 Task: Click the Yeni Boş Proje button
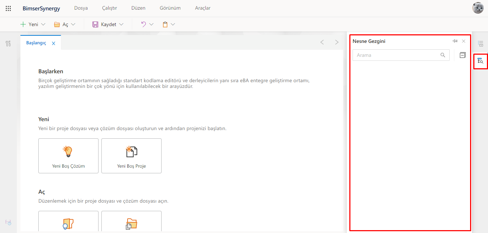(x=131, y=156)
